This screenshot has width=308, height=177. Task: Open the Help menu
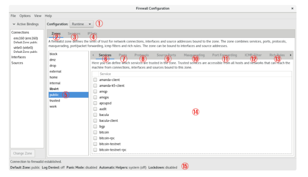[x=48, y=16]
